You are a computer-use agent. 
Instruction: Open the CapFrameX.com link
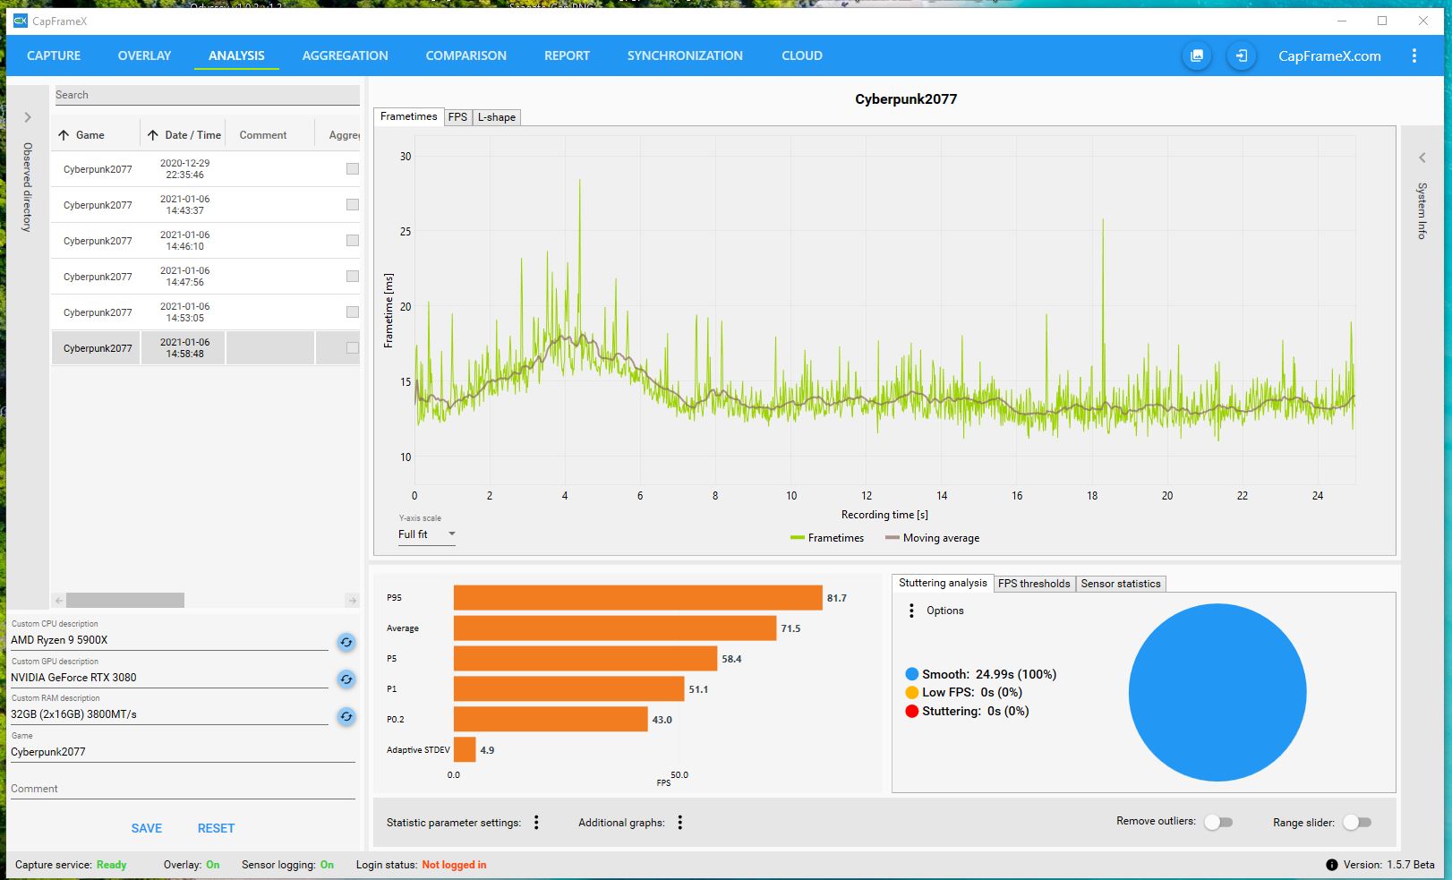[1329, 56]
